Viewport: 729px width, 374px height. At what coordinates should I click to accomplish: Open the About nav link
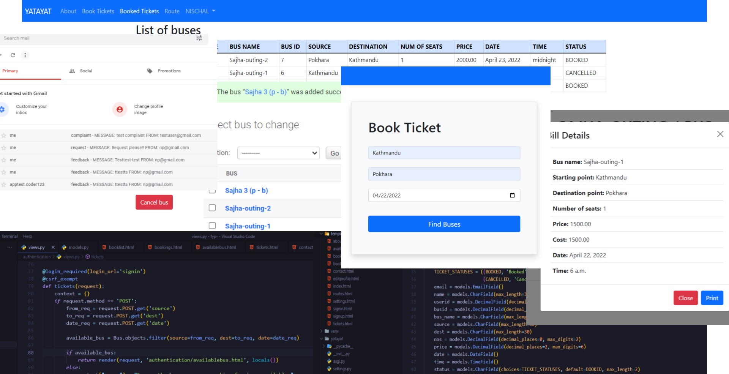68,11
